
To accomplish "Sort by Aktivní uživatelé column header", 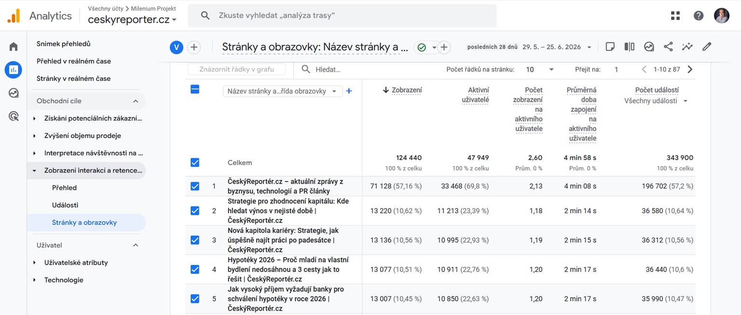I will 475,95.
